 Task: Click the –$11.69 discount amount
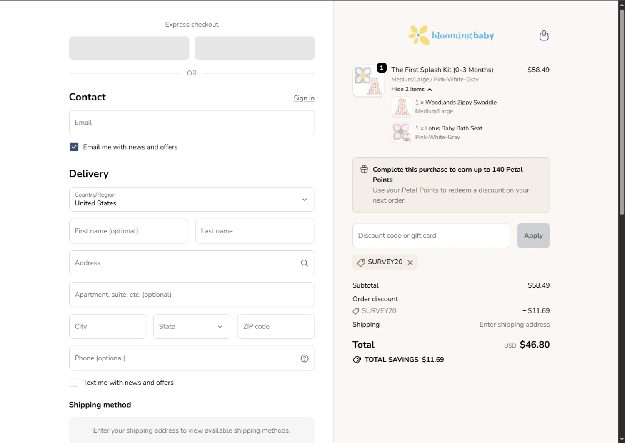pyautogui.click(x=536, y=311)
